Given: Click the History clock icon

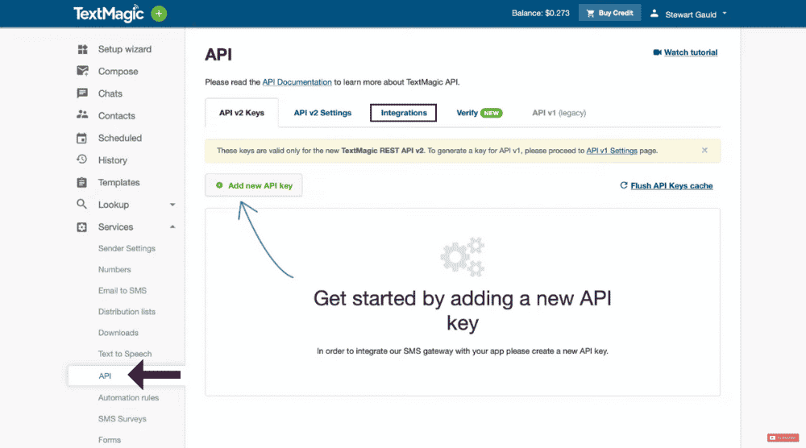Looking at the screenshot, I should point(81,160).
